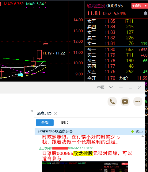Open the chevron dropdown next to 举报

[111, 87]
